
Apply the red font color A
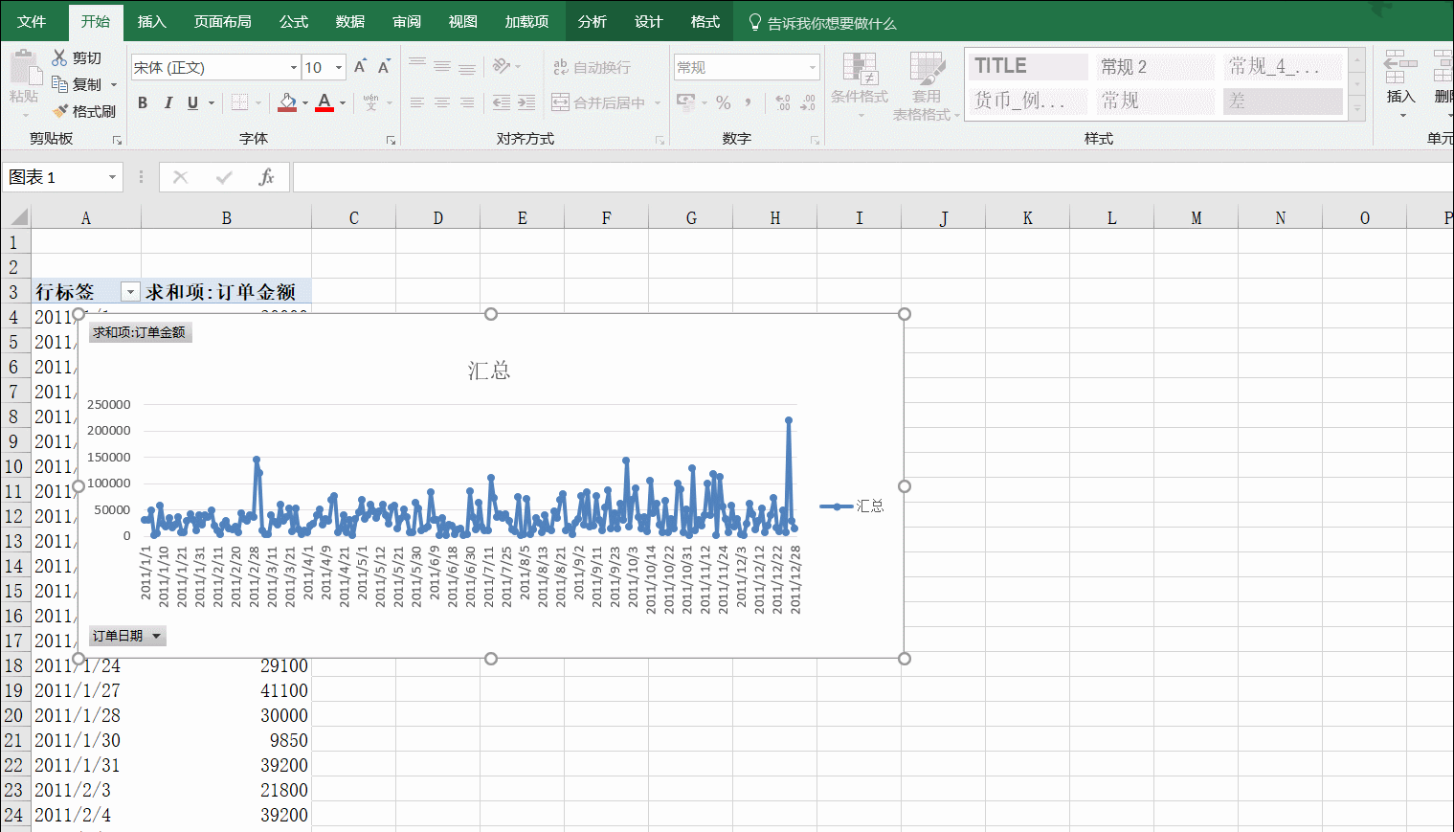tap(324, 102)
